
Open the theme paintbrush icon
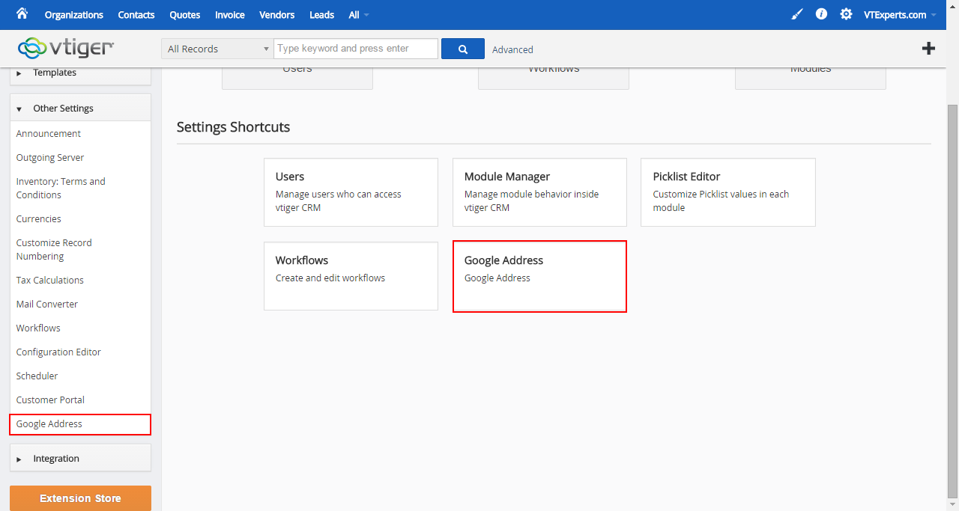[x=797, y=14]
